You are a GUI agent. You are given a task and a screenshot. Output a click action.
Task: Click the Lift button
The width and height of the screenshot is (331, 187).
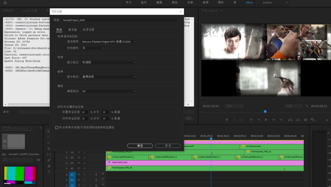click(x=290, y=120)
